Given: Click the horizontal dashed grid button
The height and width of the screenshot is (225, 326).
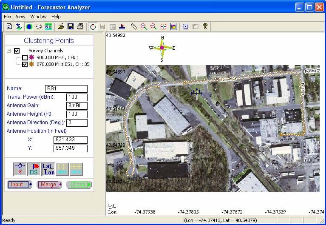Looking at the screenshot, I should point(77,169).
